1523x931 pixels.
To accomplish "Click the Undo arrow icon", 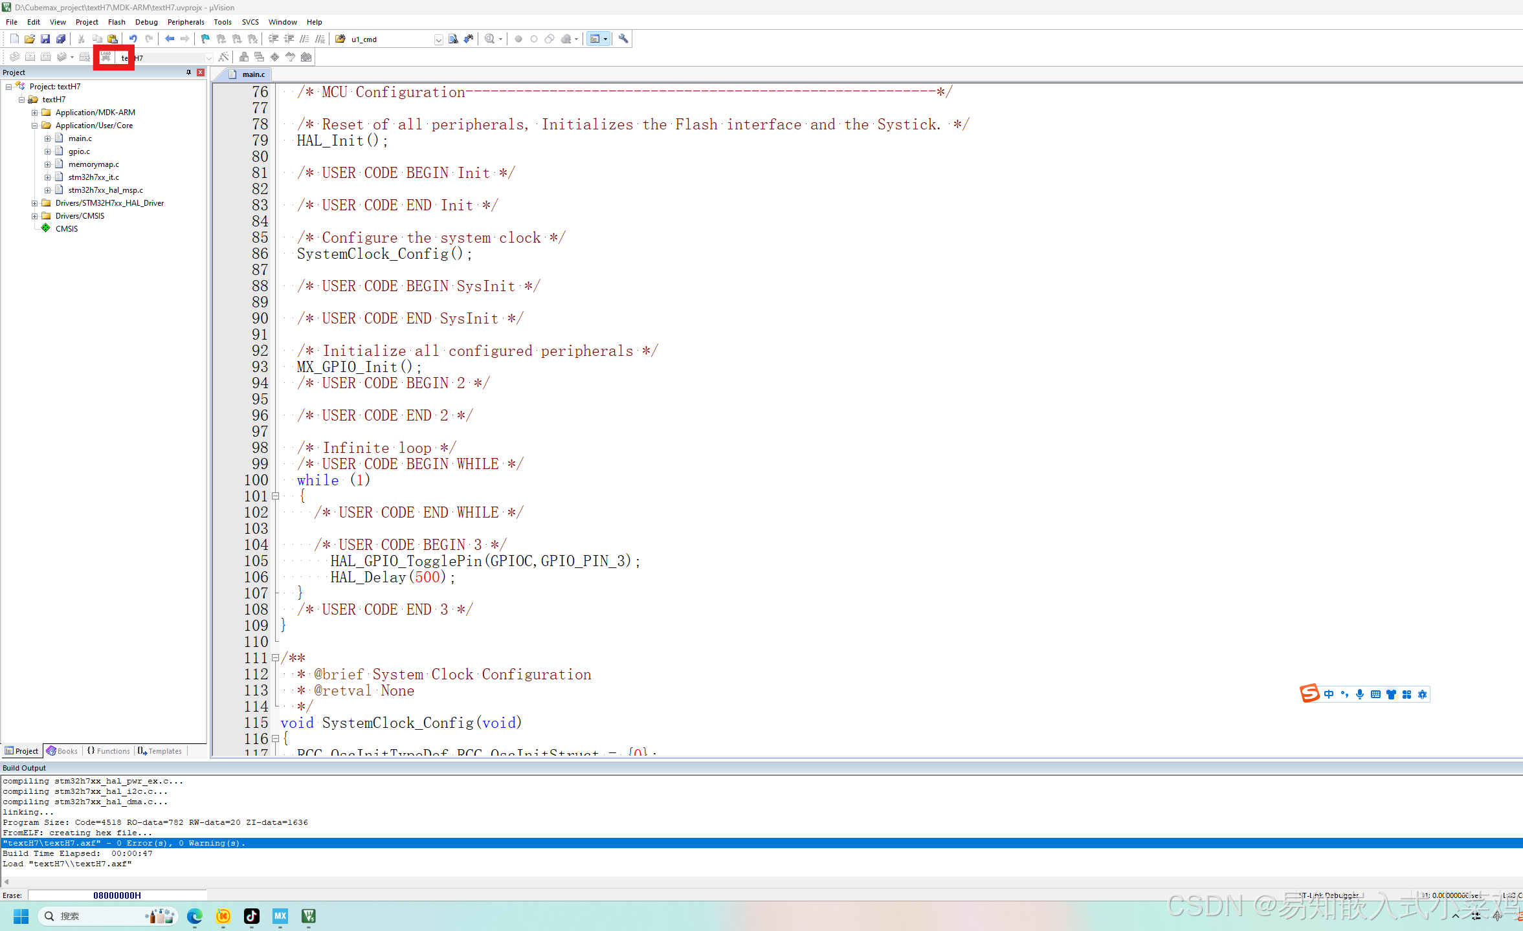I will point(133,39).
